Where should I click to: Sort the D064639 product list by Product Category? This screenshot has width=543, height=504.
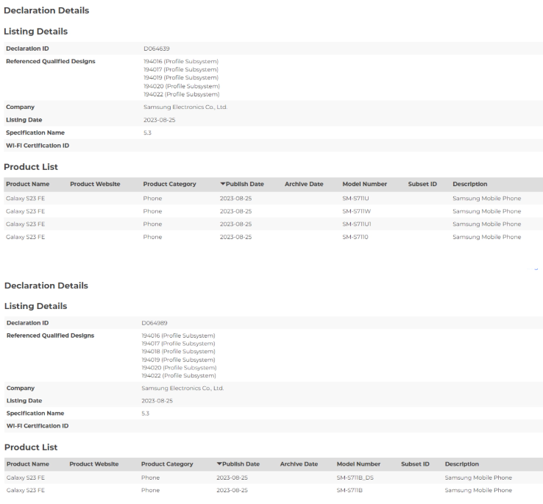pyautogui.click(x=169, y=184)
